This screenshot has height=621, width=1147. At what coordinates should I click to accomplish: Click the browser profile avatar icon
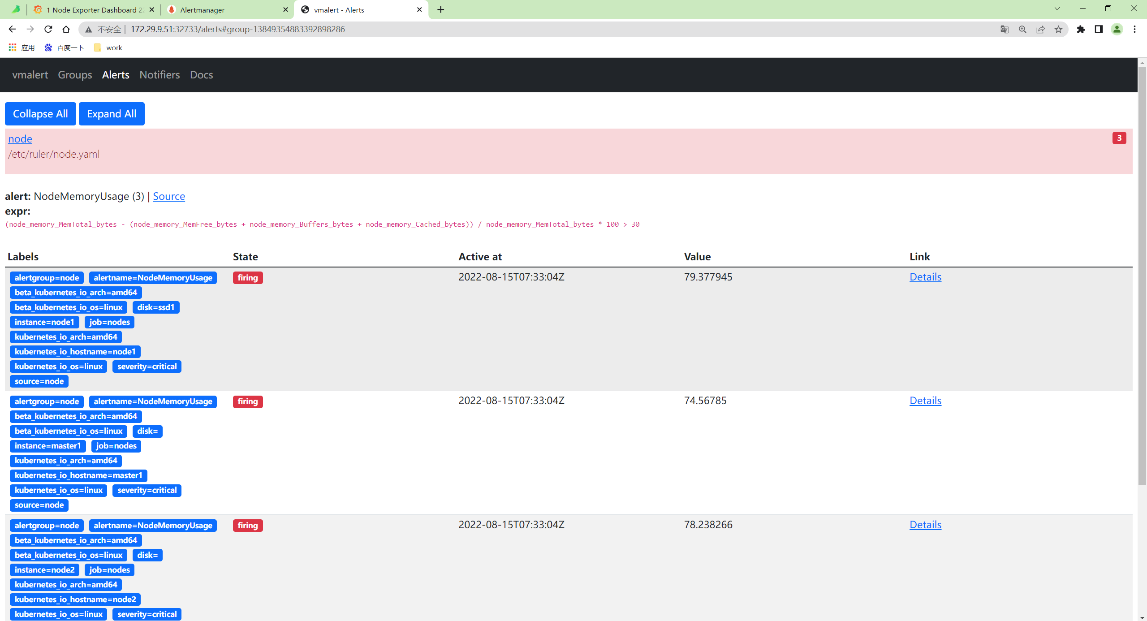(x=1117, y=29)
